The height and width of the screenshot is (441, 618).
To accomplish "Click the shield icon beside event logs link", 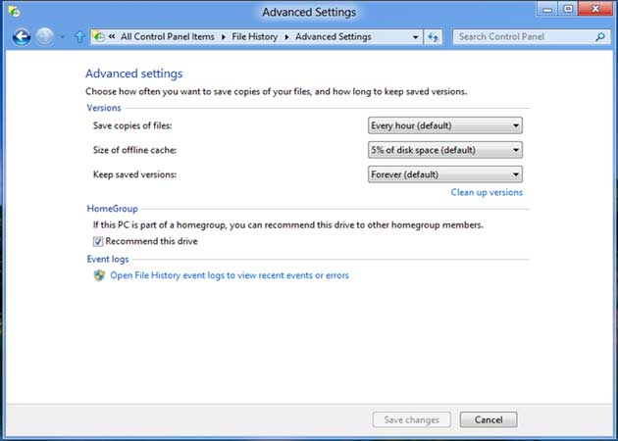I will coord(99,275).
